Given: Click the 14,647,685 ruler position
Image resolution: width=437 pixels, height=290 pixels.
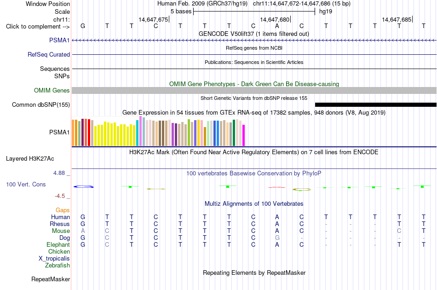Looking at the screenshot, I should (x=397, y=19).
